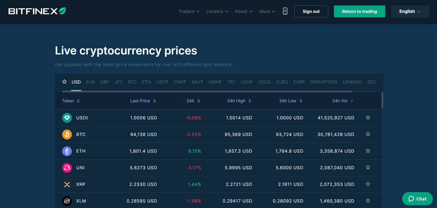Viewport: 437px width, 208px height.
Task: Switch to the USD₮ tab
Action: [x=162, y=82]
